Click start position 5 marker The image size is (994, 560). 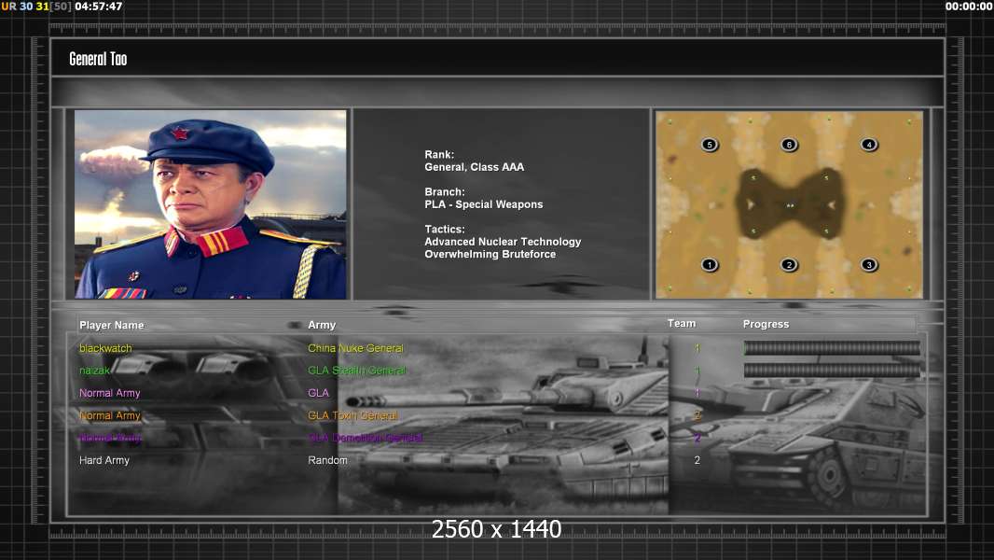coord(710,145)
